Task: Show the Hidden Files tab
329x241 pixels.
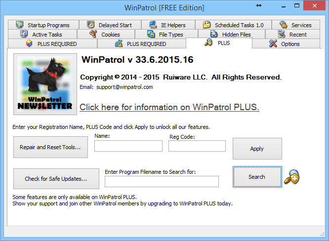Action: click(232, 34)
